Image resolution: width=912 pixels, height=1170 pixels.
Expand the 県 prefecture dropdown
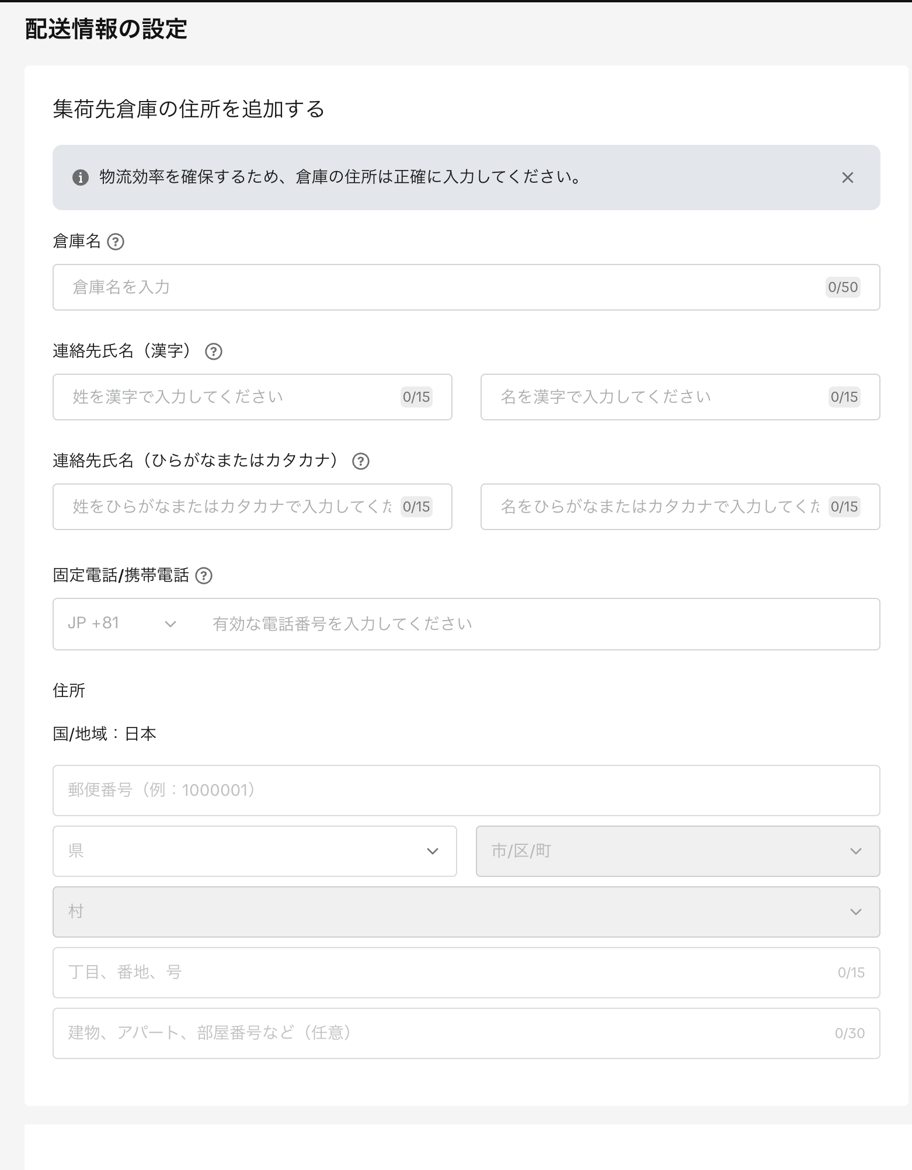[x=255, y=851]
